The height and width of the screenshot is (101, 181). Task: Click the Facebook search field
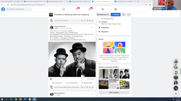point(19,9)
